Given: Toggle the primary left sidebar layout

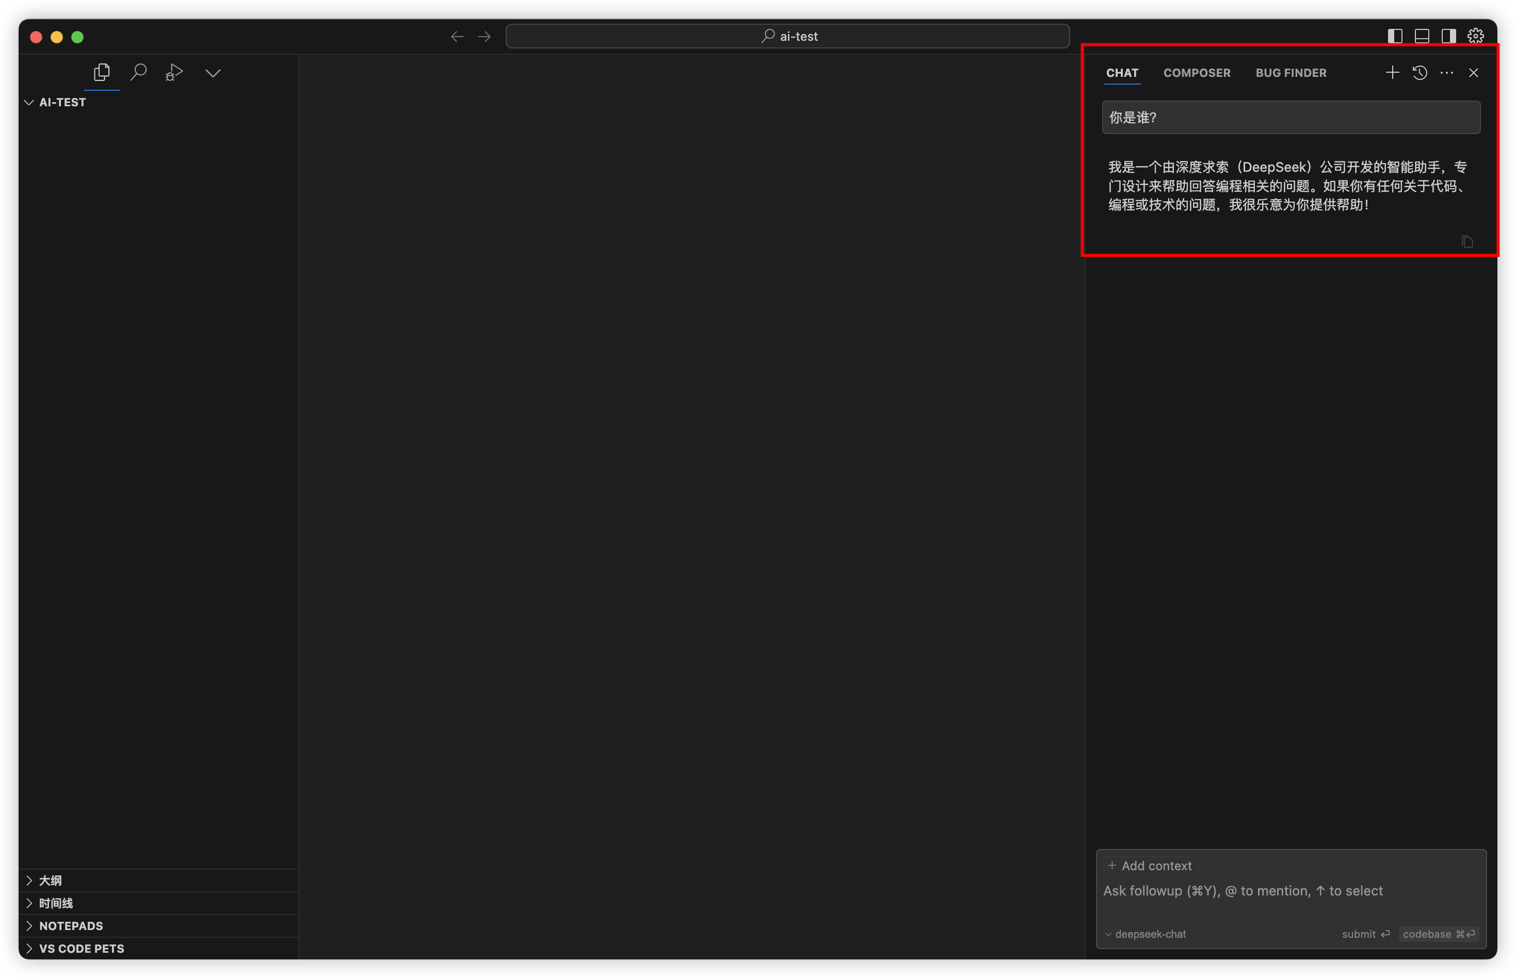Looking at the screenshot, I should click(x=1395, y=36).
